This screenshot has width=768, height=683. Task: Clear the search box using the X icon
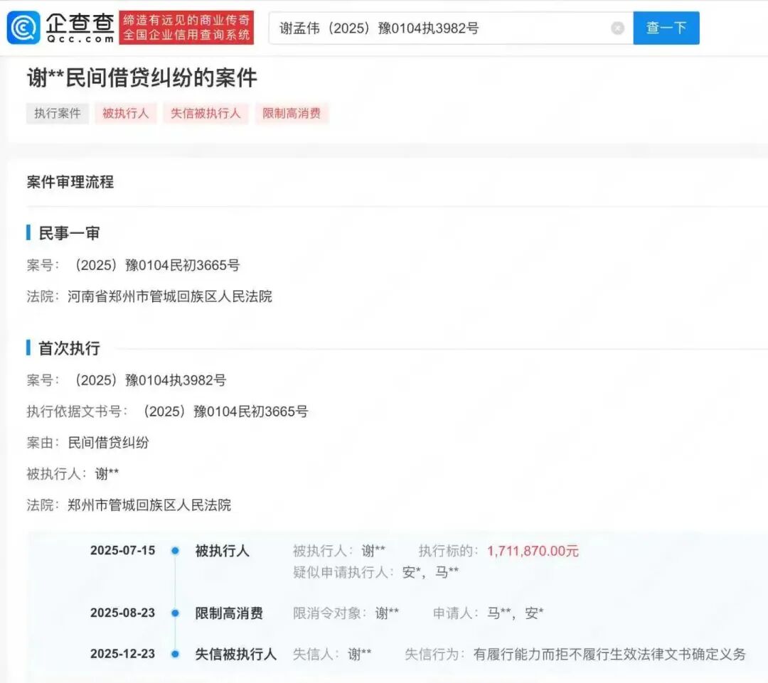(616, 27)
